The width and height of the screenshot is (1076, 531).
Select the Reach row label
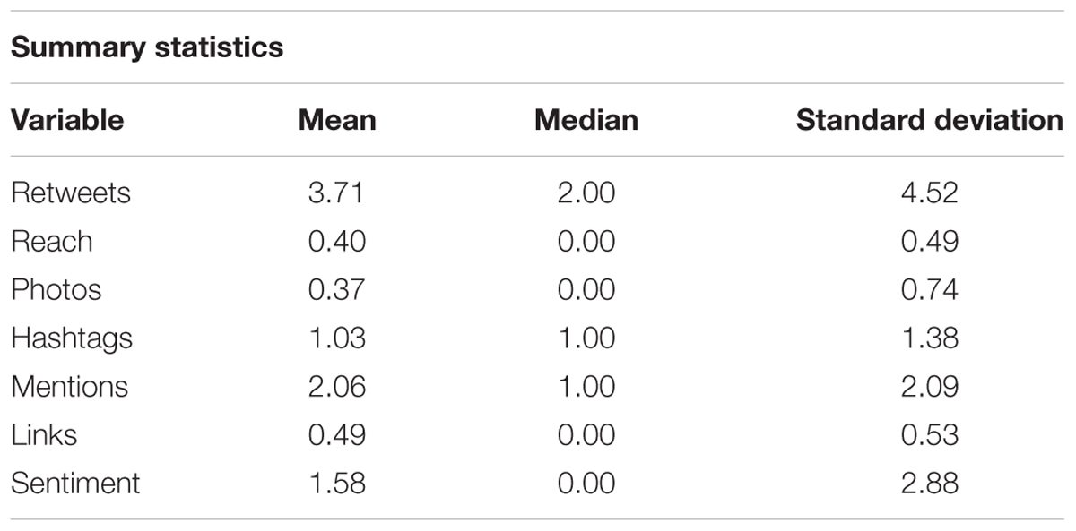click(52, 241)
